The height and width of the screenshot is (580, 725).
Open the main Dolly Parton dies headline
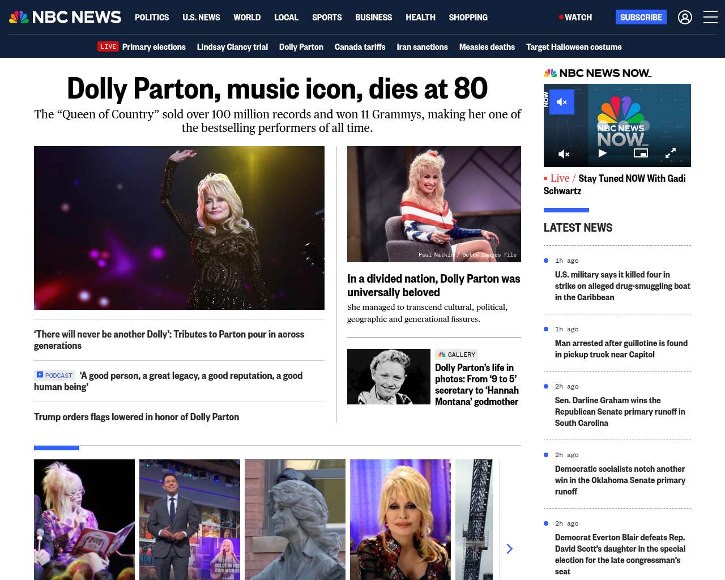[x=278, y=88]
